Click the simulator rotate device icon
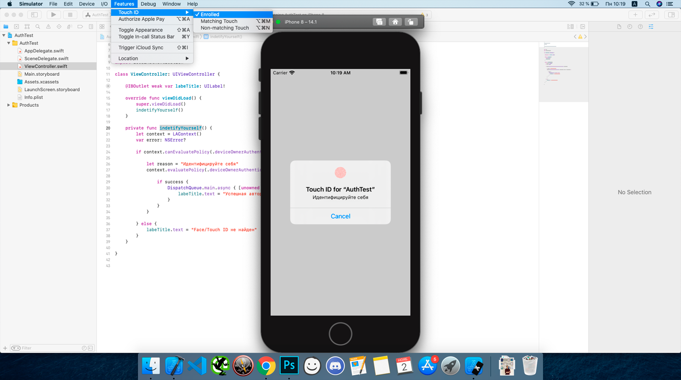 click(x=411, y=22)
